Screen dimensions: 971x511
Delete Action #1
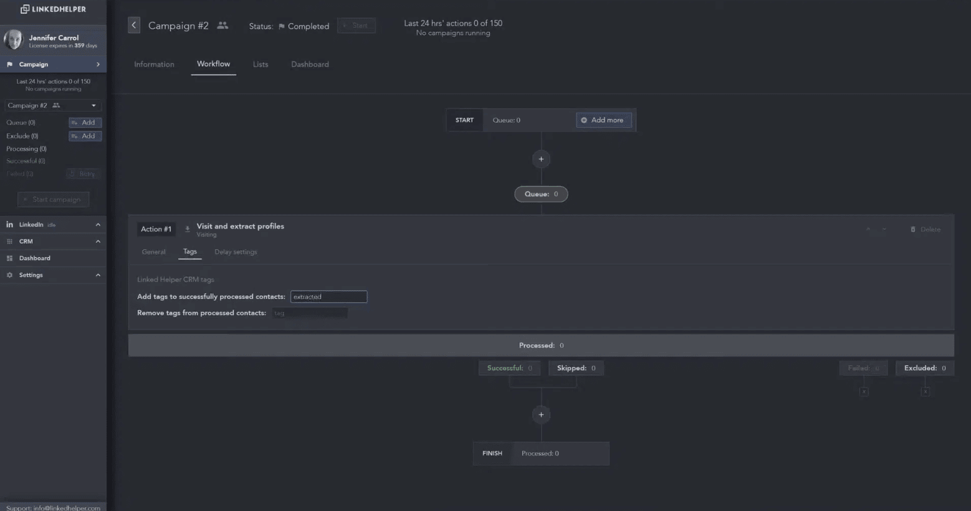[926, 229]
